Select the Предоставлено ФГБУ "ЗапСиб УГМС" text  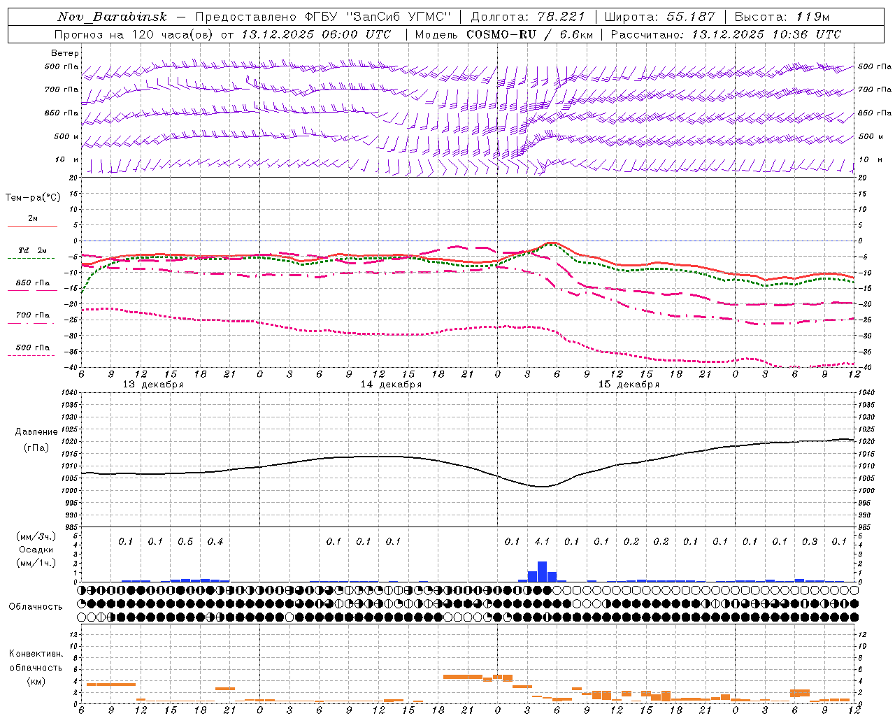click(323, 17)
